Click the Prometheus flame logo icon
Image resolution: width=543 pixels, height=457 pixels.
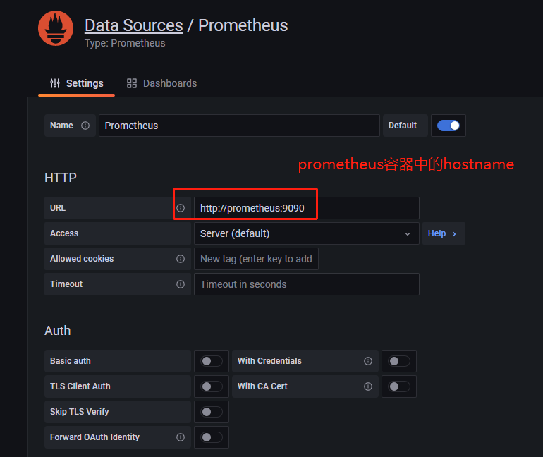pos(56,29)
